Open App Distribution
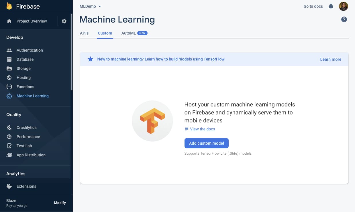This screenshot has width=355, height=212. tap(31, 155)
